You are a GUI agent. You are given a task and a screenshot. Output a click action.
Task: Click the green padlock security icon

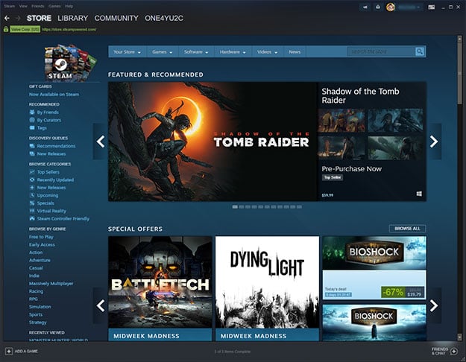tap(6, 29)
